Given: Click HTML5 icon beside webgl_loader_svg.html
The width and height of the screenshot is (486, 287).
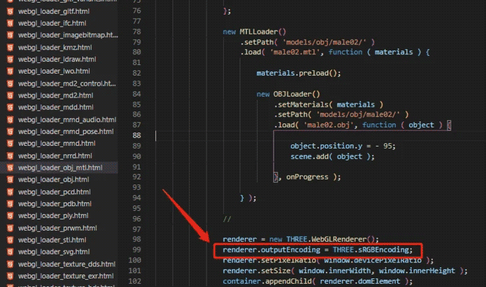Looking at the screenshot, I should [x=10, y=252].
